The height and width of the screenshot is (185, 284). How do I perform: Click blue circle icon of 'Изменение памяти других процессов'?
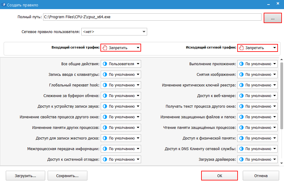(105, 128)
